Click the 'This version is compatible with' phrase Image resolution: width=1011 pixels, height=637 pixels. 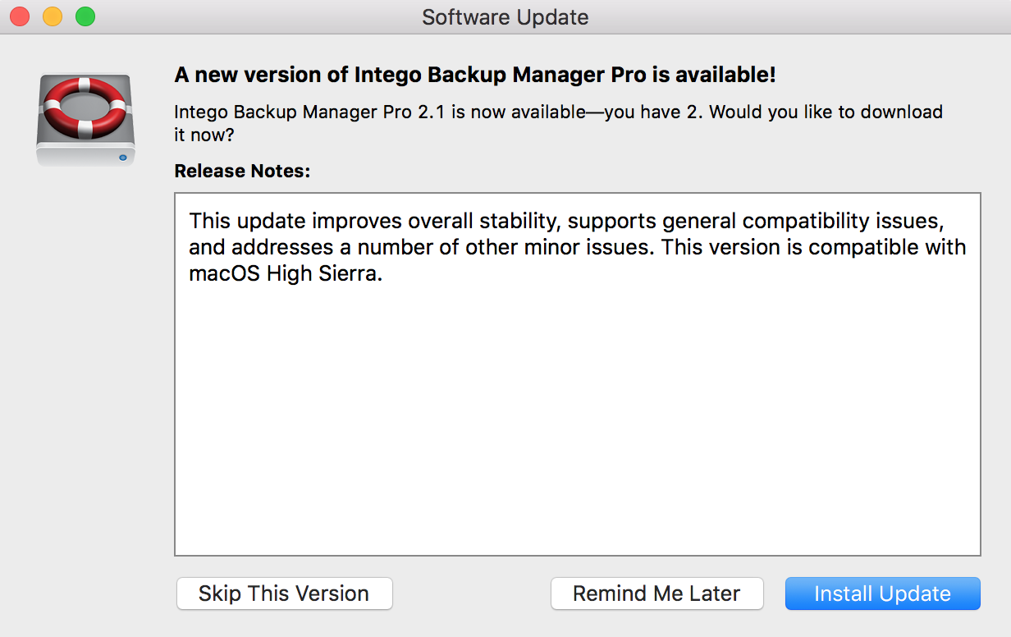point(814,247)
